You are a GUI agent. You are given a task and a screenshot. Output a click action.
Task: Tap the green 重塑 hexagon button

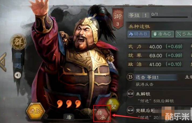113,104
